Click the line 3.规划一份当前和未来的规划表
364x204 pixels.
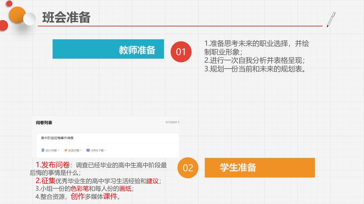tap(255, 69)
